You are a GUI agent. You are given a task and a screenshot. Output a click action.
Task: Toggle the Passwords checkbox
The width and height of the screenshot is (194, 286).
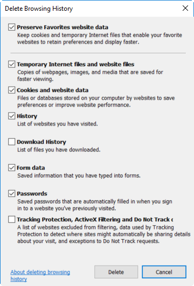tap(11, 194)
